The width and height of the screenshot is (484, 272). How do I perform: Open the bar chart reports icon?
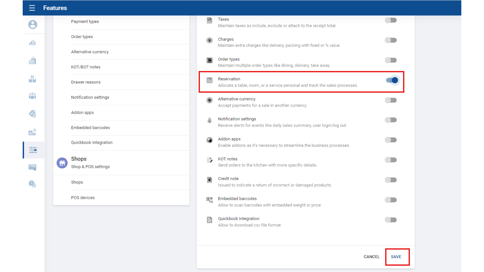tap(33, 43)
